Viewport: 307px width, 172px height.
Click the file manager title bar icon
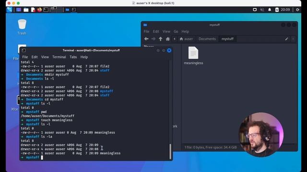145,25
